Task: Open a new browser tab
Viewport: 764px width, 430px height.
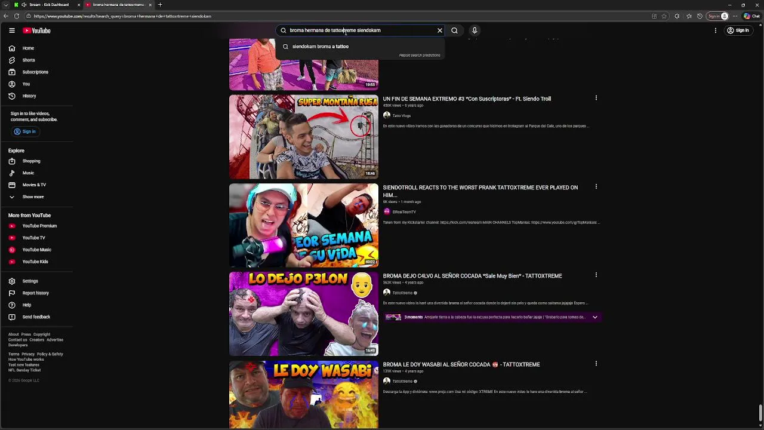Action: click(x=160, y=5)
